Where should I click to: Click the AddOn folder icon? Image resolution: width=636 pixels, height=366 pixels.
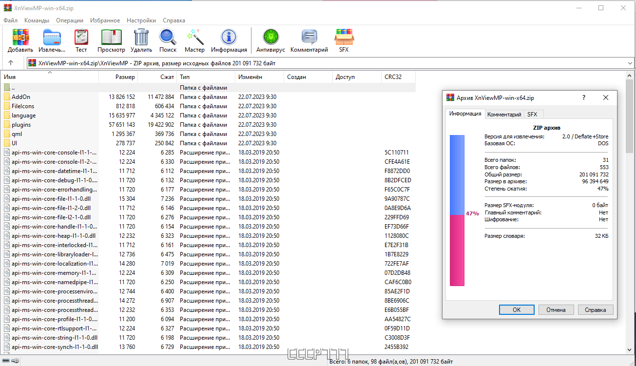tap(7, 97)
